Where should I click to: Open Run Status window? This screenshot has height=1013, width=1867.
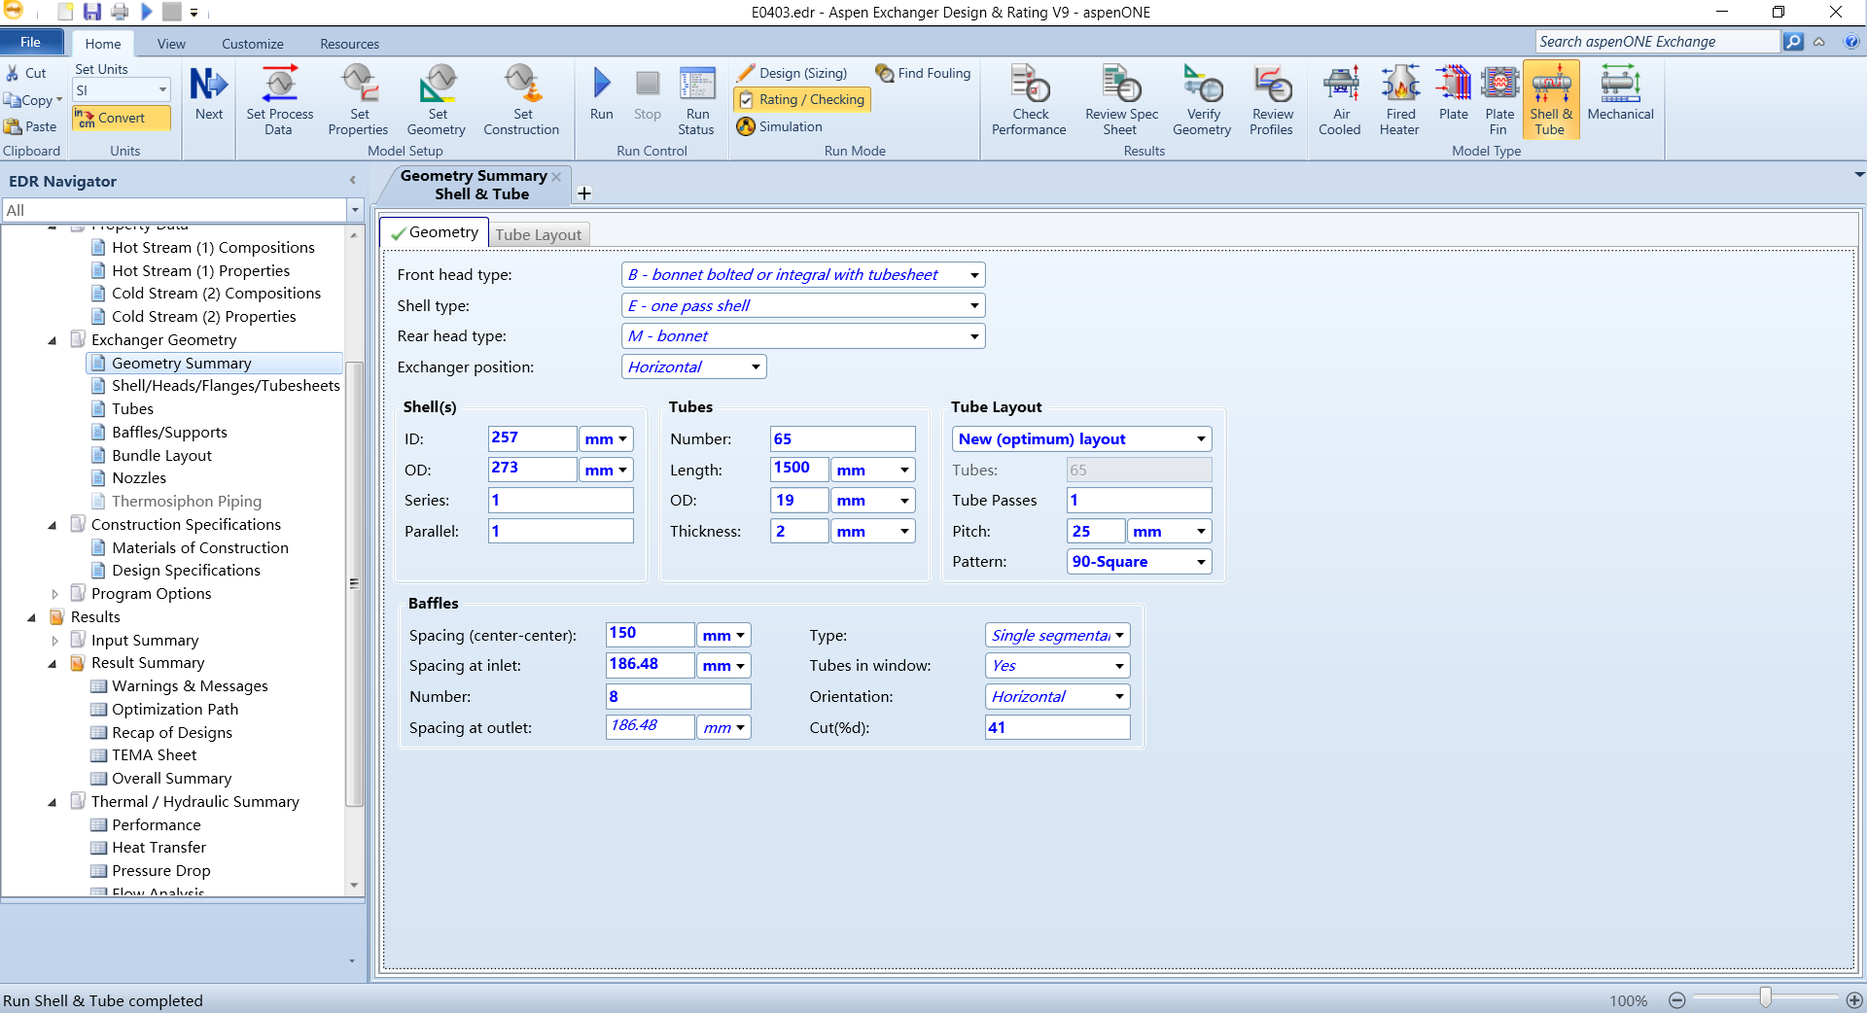(696, 100)
